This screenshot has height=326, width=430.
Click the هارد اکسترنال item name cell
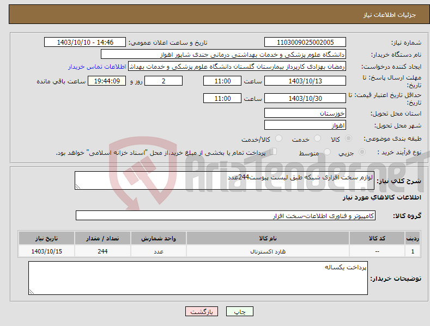[268, 251]
